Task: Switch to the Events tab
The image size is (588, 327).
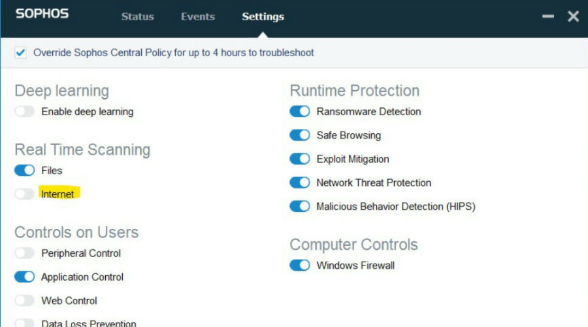Action: tap(197, 16)
